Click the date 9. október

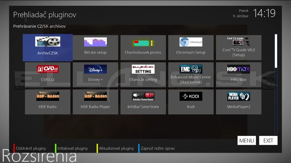tap(241, 16)
